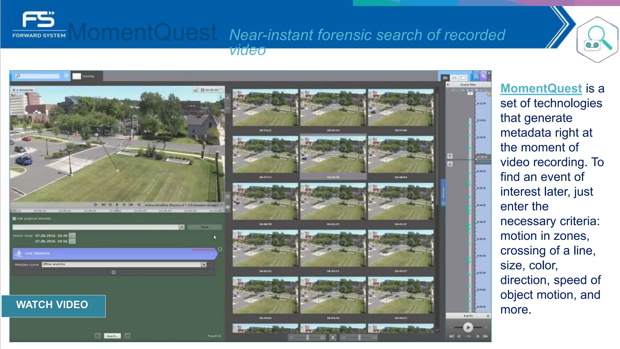Image resolution: width=620 pixels, height=349 pixels.
Task: Expand the 1.University camera title dropdown
Action: (14, 90)
